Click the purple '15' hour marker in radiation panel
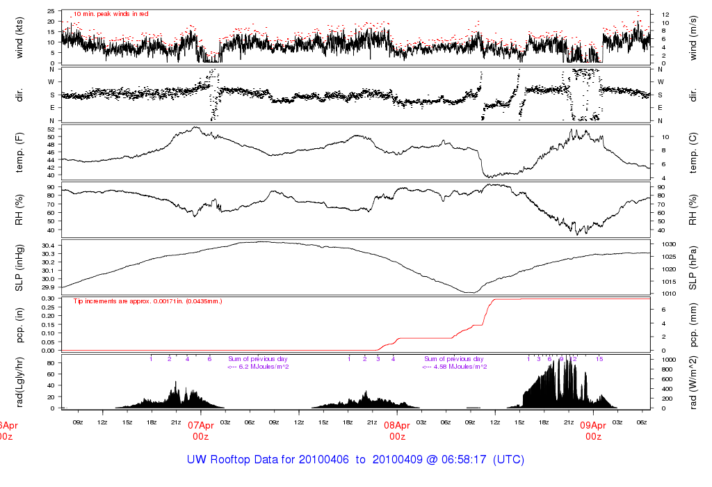The width and height of the screenshot is (712, 487). point(599,359)
